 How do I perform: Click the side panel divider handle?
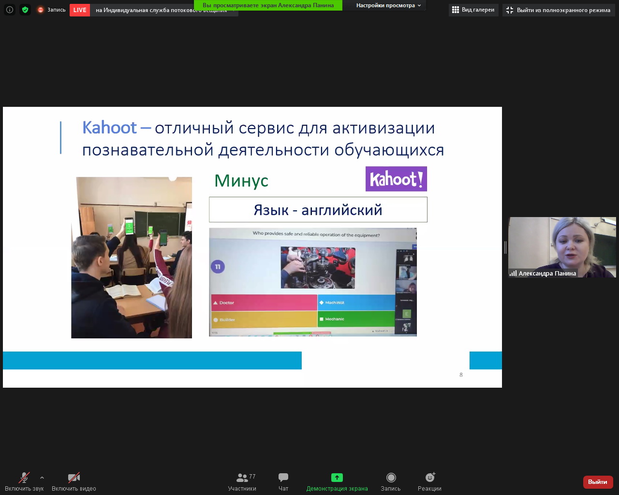click(x=505, y=247)
